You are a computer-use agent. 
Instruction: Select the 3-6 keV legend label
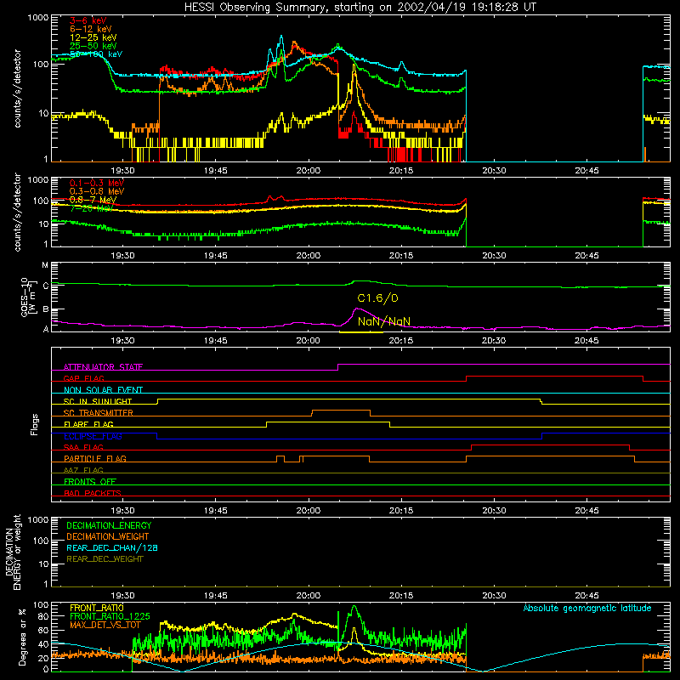[88, 20]
